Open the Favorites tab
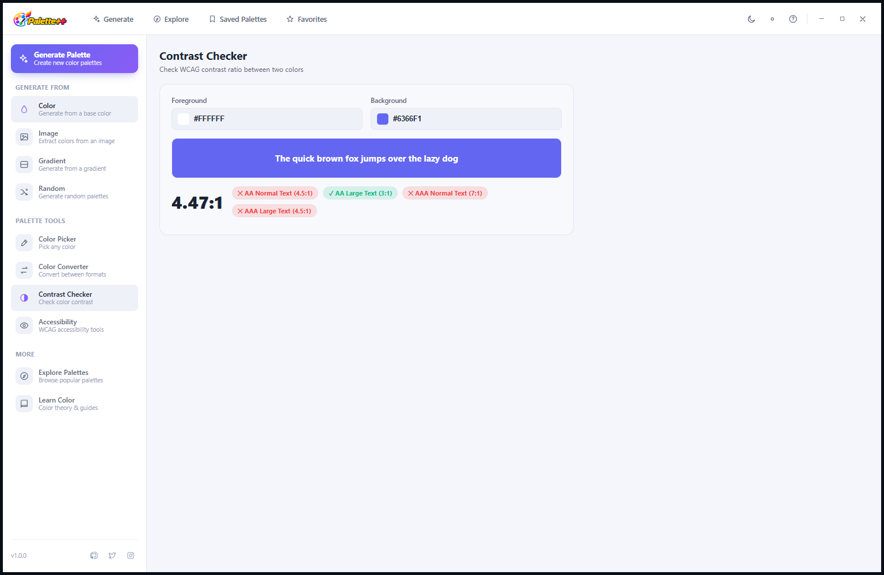 point(307,19)
